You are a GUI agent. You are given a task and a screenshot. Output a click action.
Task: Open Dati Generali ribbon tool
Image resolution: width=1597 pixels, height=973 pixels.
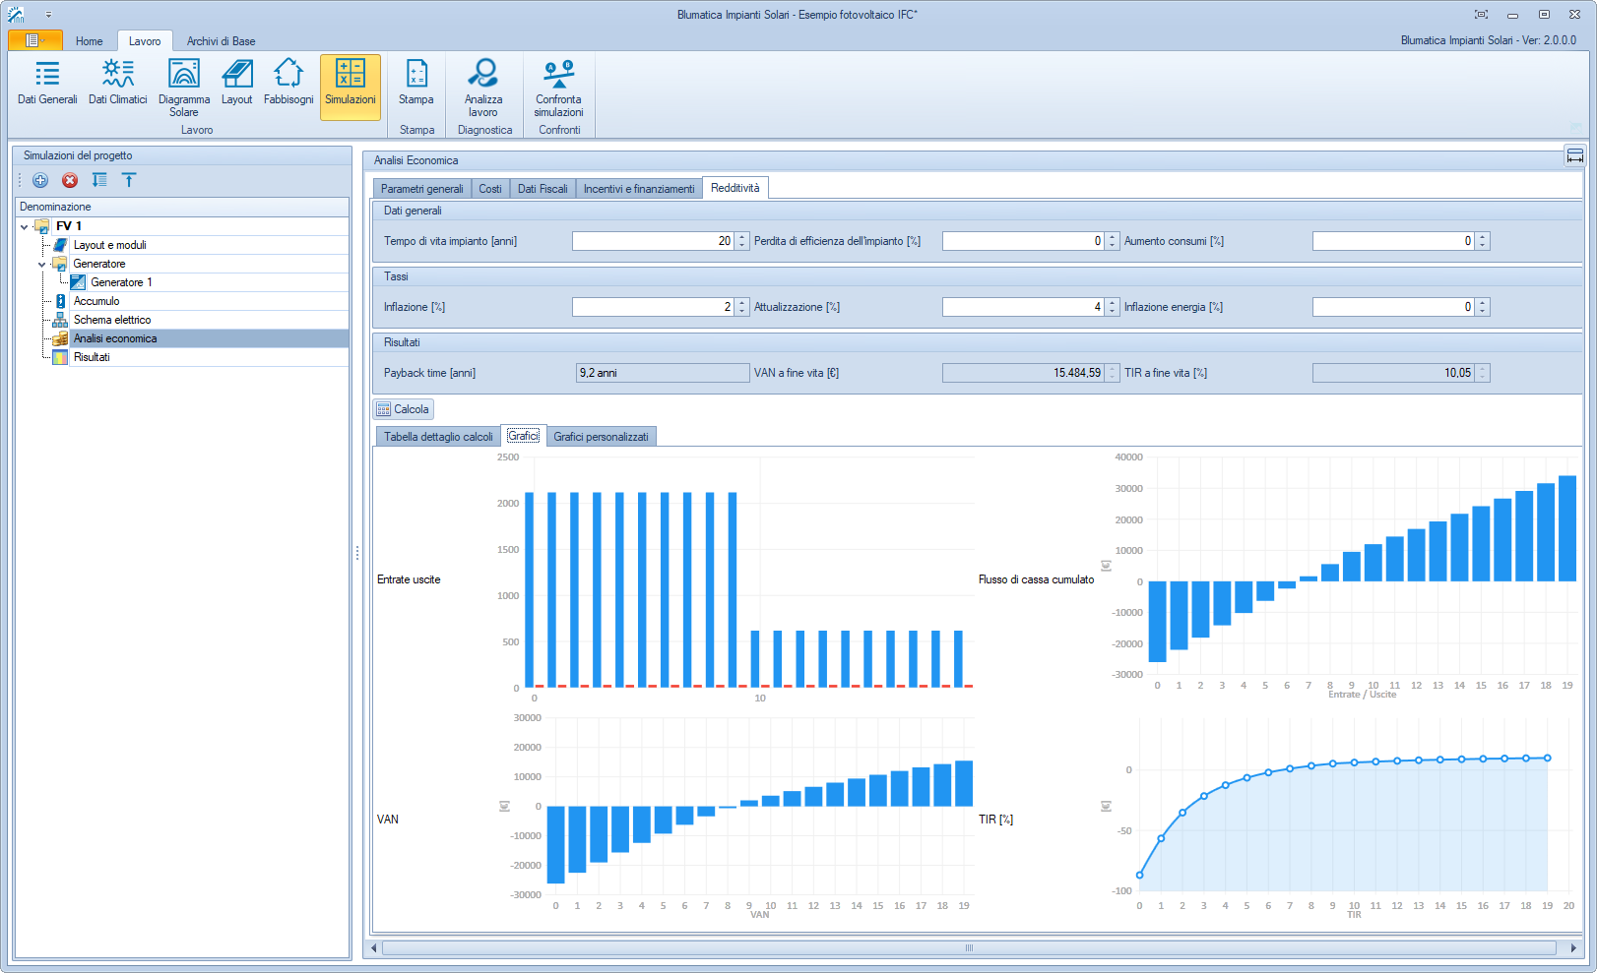point(47,83)
